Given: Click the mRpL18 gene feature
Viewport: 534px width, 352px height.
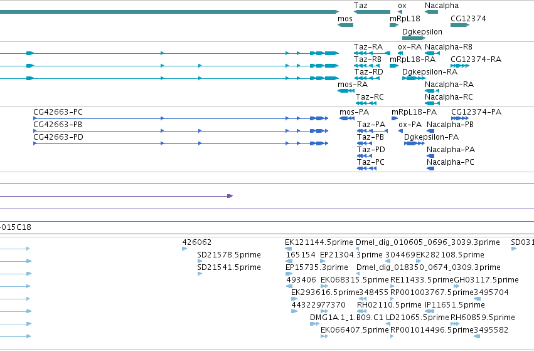Looking at the screenshot, I should click(x=394, y=25).
